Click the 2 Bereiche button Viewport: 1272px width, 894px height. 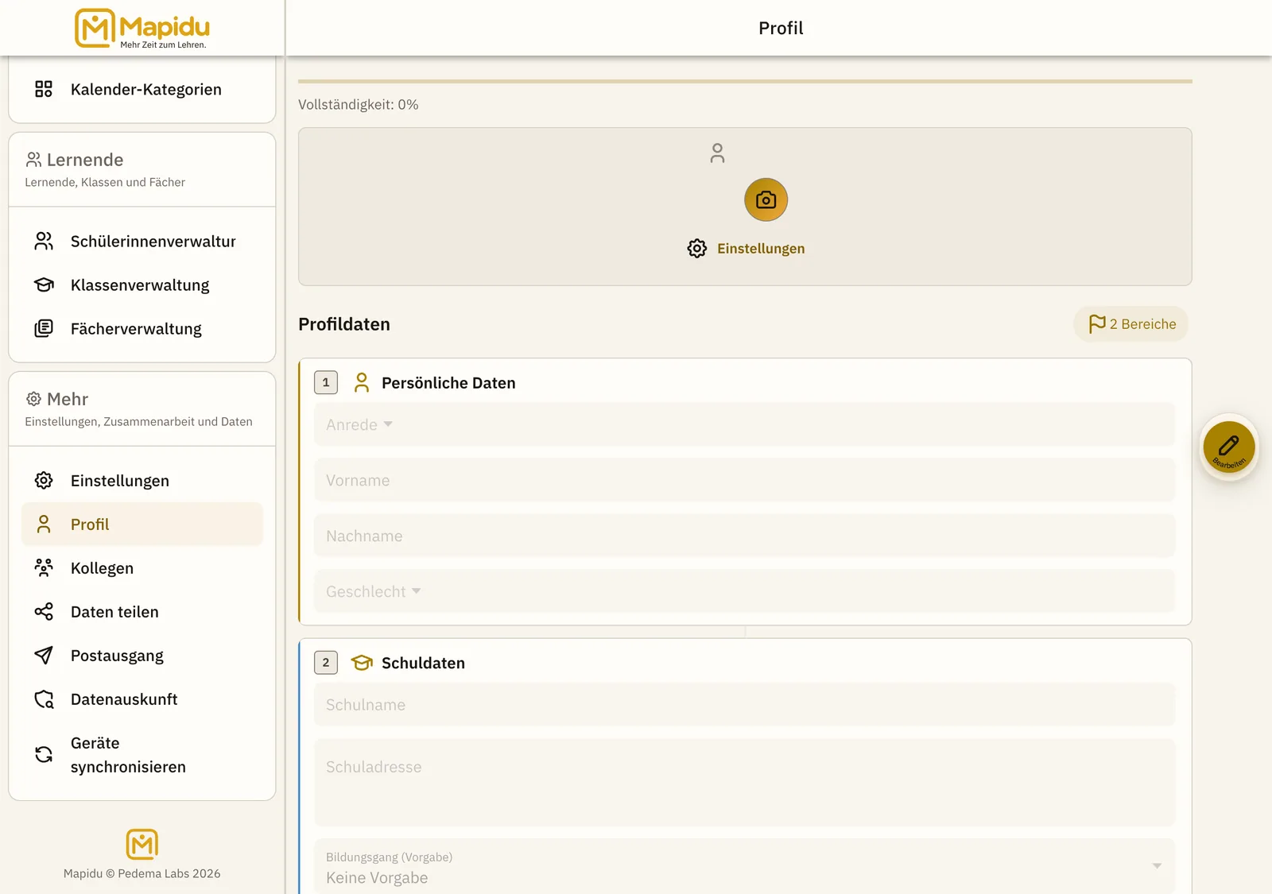[x=1131, y=324]
